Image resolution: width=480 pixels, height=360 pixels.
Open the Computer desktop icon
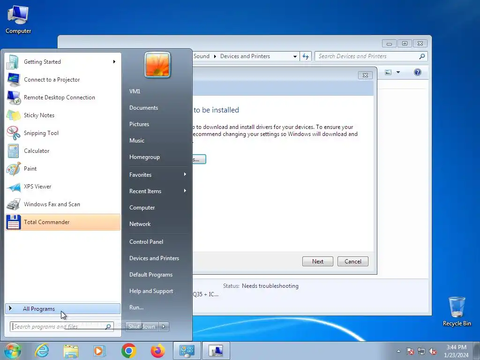[x=18, y=19]
